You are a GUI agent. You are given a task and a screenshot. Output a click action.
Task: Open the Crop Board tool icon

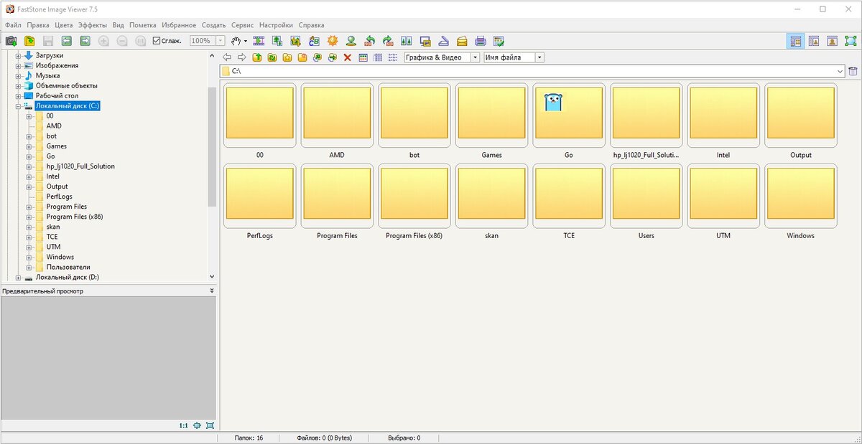pyautogui.click(x=295, y=41)
